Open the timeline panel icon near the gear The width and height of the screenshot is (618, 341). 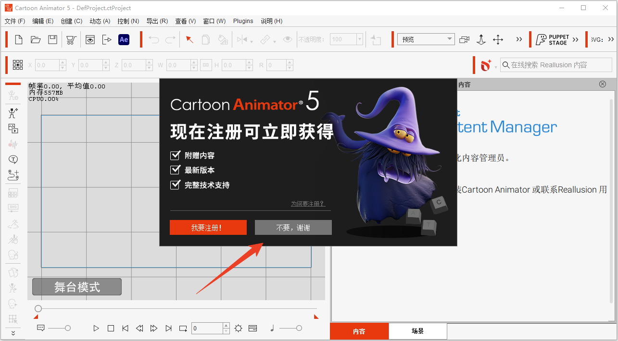[253, 329]
